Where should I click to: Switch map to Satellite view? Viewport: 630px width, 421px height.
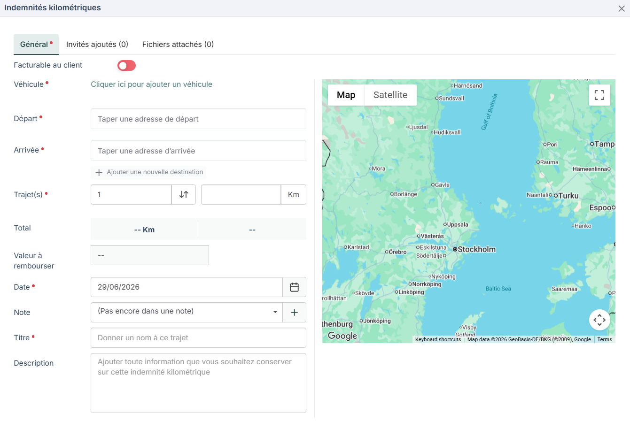390,95
